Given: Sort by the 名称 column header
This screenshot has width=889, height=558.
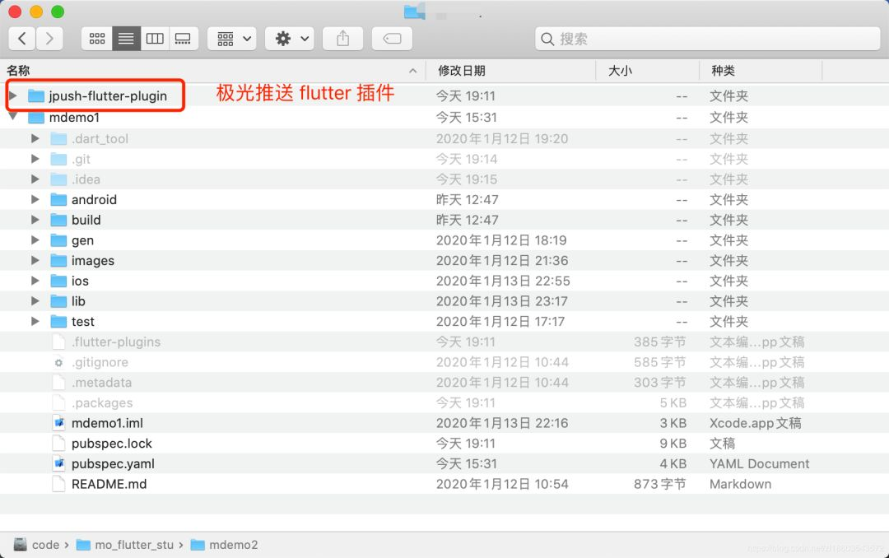Looking at the screenshot, I should 18,70.
